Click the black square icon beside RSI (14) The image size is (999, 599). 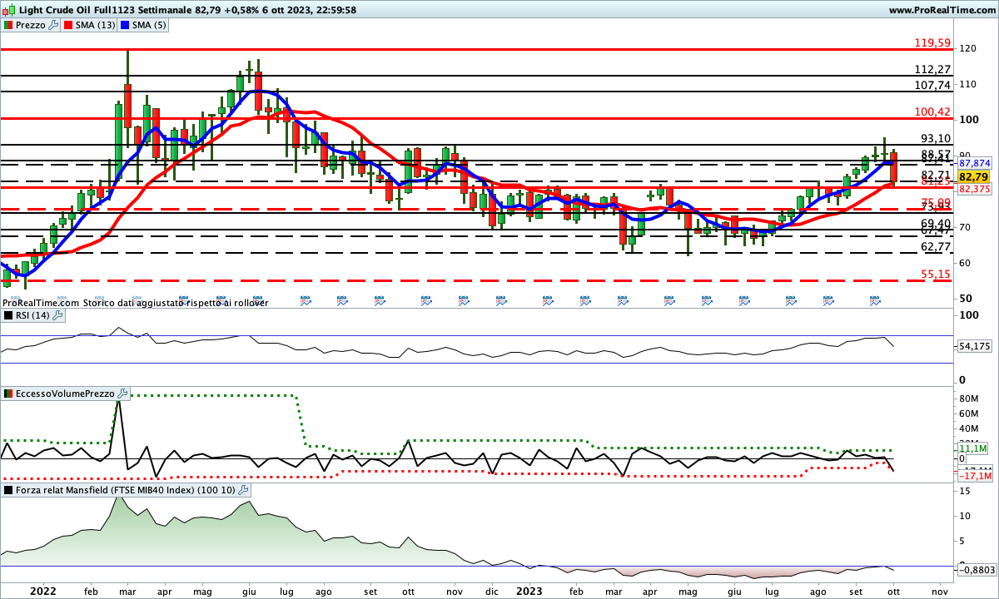coord(8,315)
